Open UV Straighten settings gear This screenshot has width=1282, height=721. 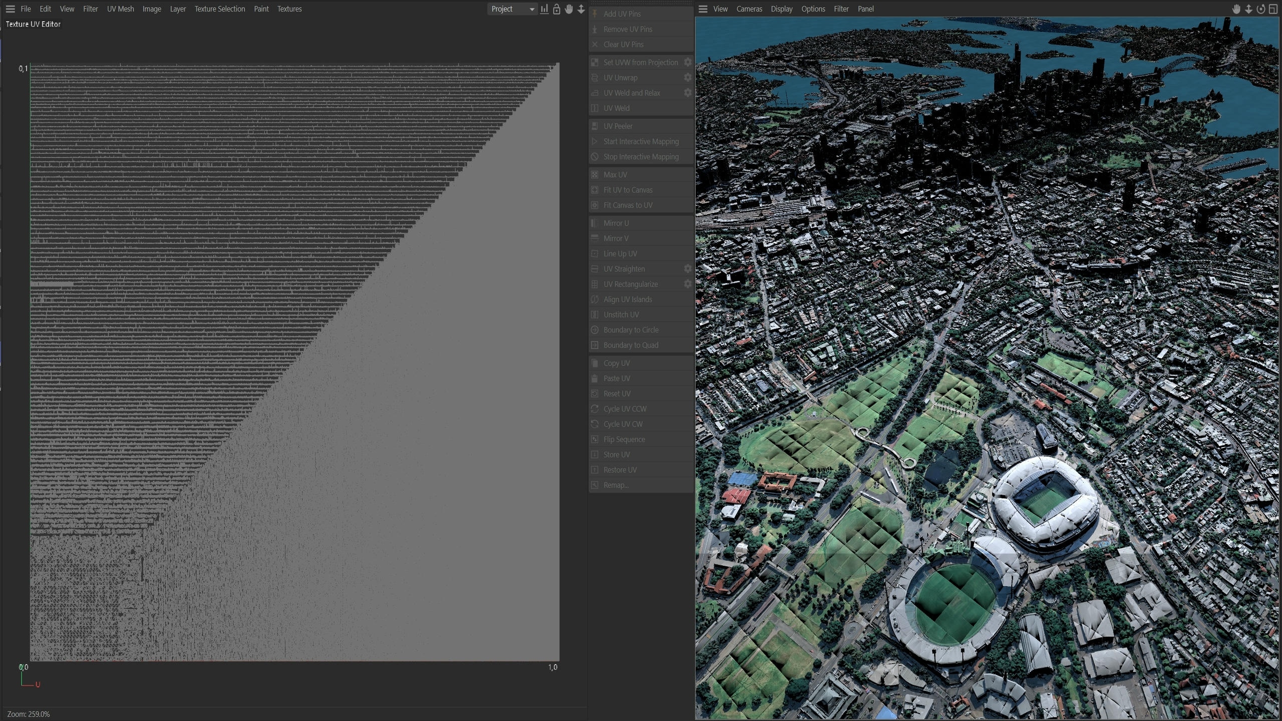pyautogui.click(x=688, y=269)
